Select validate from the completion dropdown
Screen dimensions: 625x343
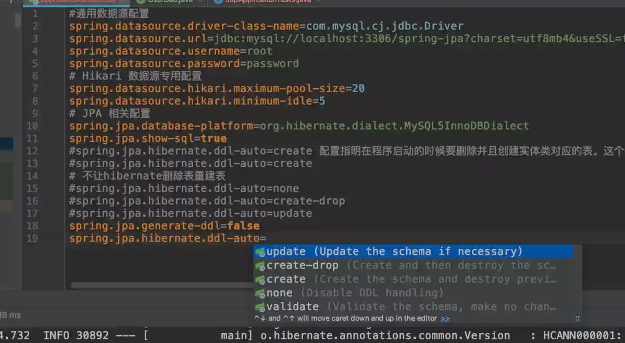tap(292, 307)
